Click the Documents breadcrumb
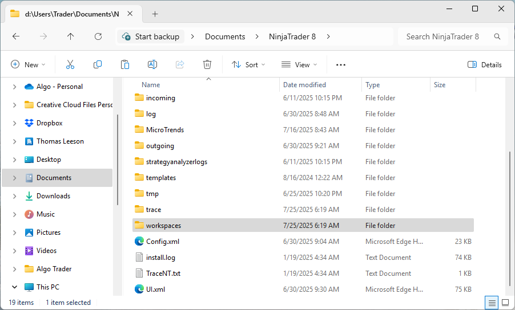The image size is (515, 310). point(225,36)
